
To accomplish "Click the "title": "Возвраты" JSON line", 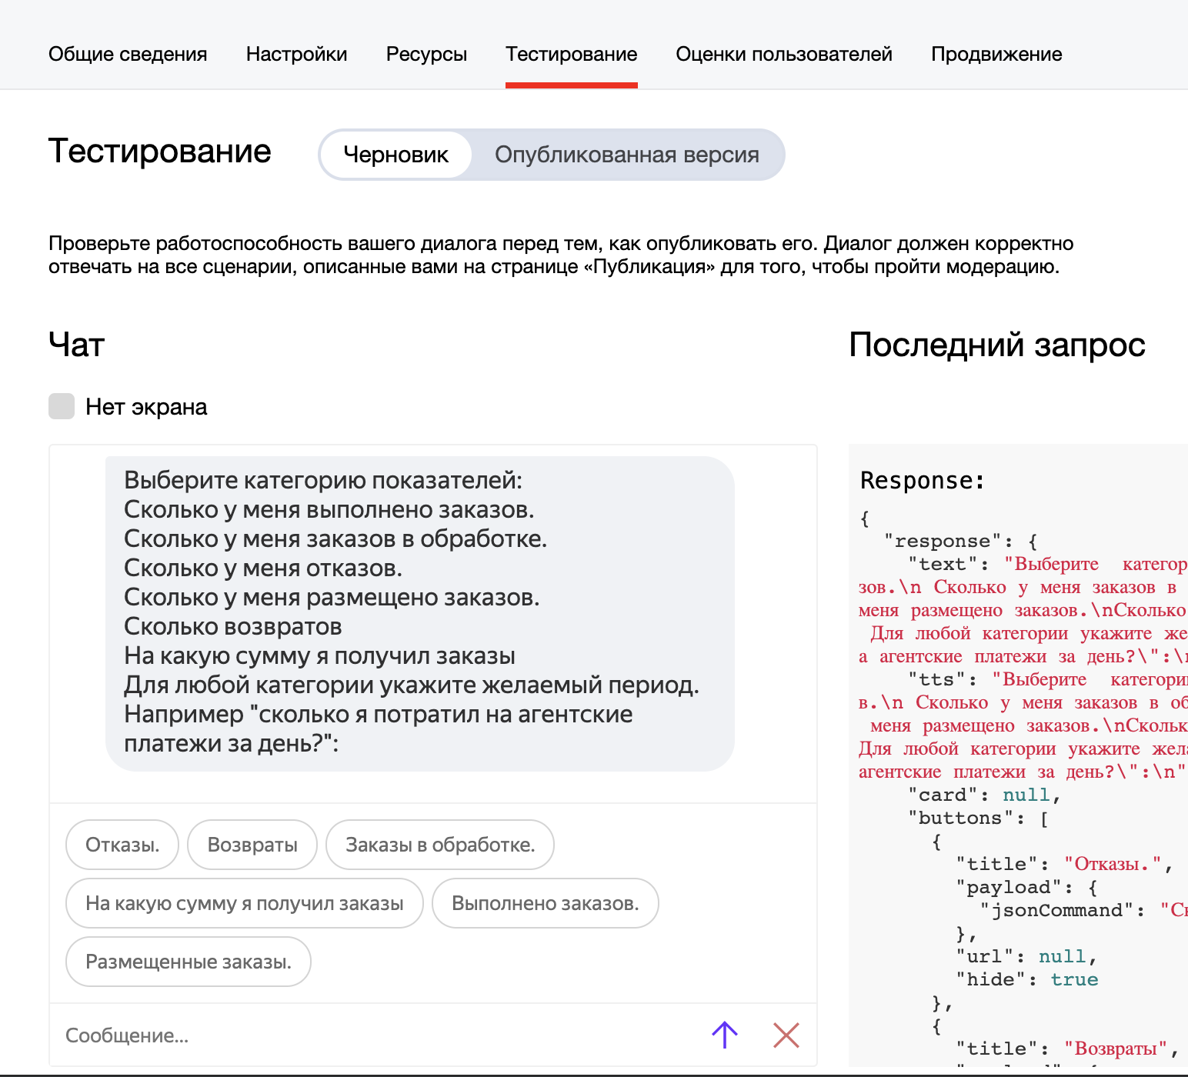I will (x=1068, y=1049).
